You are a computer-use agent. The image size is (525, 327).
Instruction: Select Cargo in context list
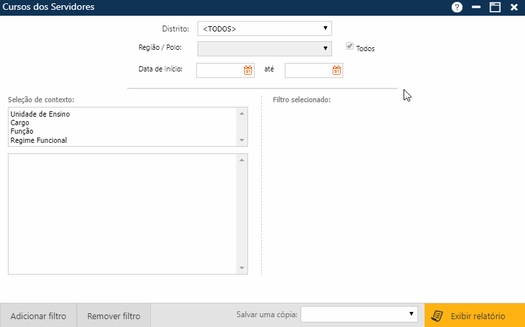pyautogui.click(x=20, y=123)
